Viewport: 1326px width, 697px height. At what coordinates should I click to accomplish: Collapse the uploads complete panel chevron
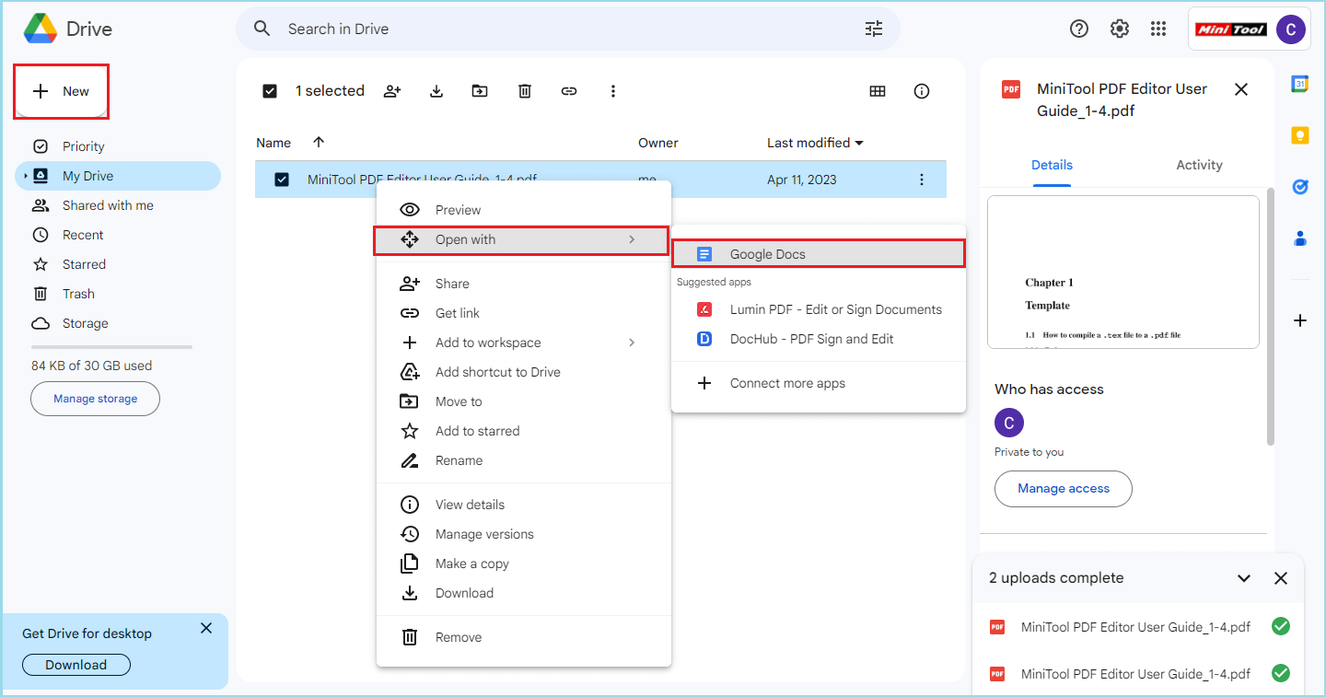1244,578
